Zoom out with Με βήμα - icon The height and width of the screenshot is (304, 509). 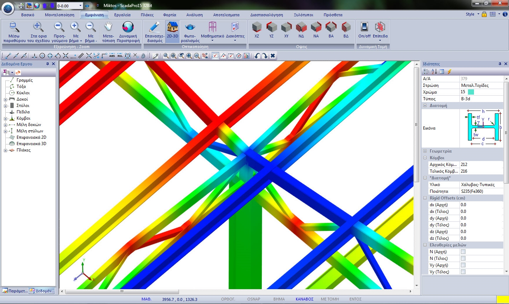pos(91,27)
